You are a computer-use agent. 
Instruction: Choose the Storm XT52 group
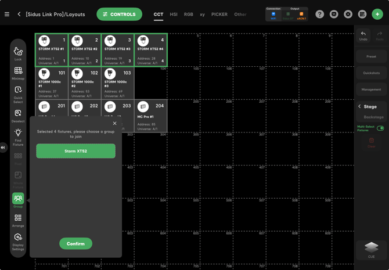pos(75,151)
